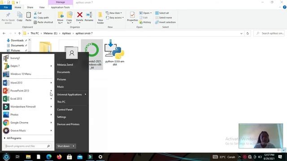Click the Search aplikasi folder search box
Screen dimensions: 287x161
(269, 34)
